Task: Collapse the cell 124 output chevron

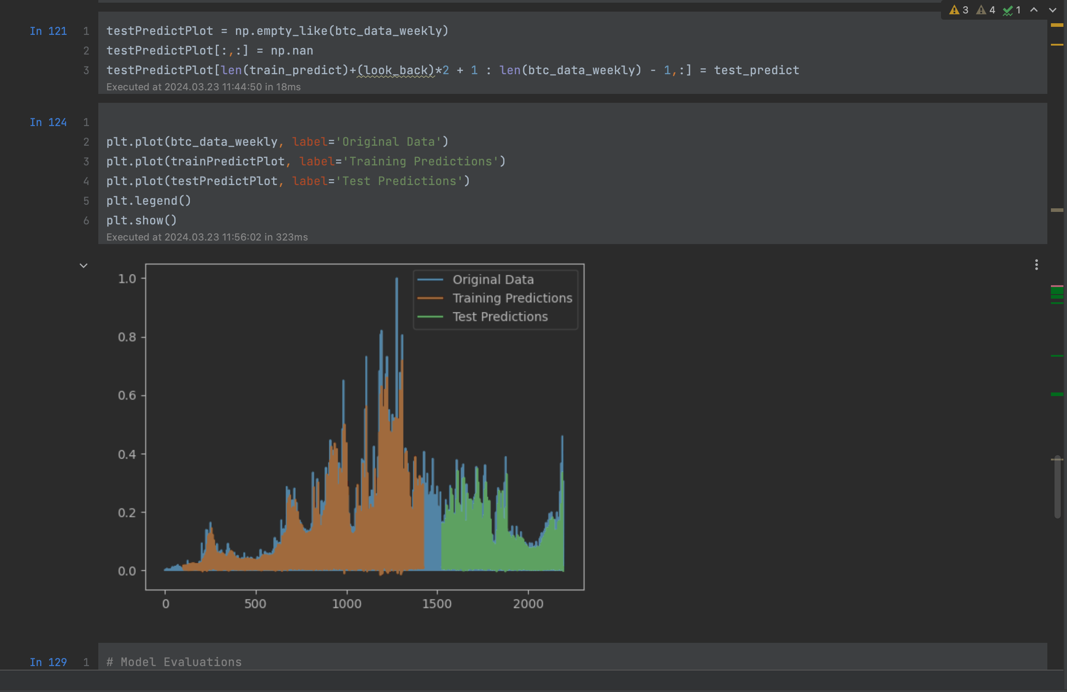Action: tap(84, 266)
